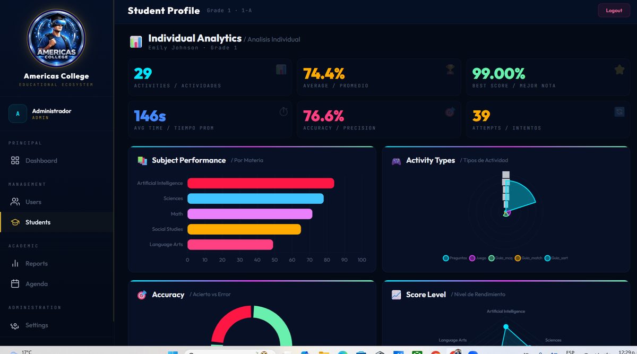Toggle the Juego legend item
The height and width of the screenshot is (354, 637).
click(x=478, y=258)
